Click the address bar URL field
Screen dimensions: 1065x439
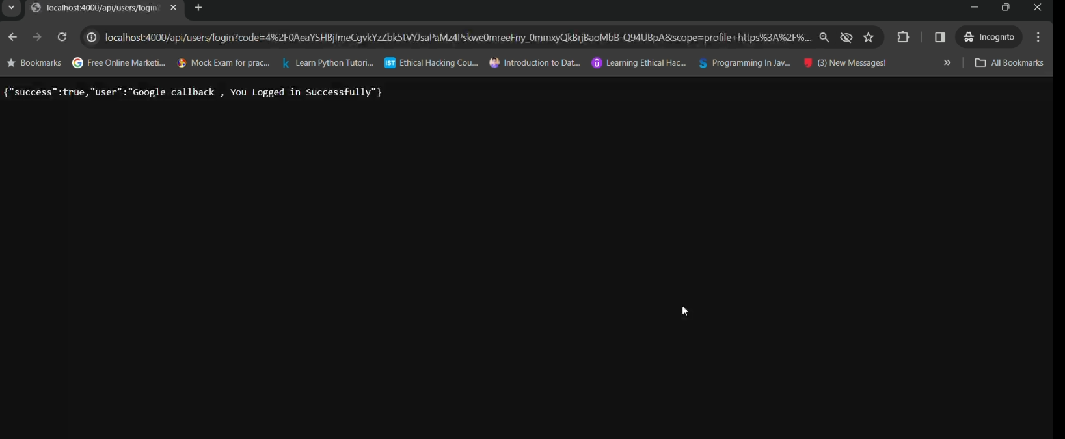click(455, 38)
